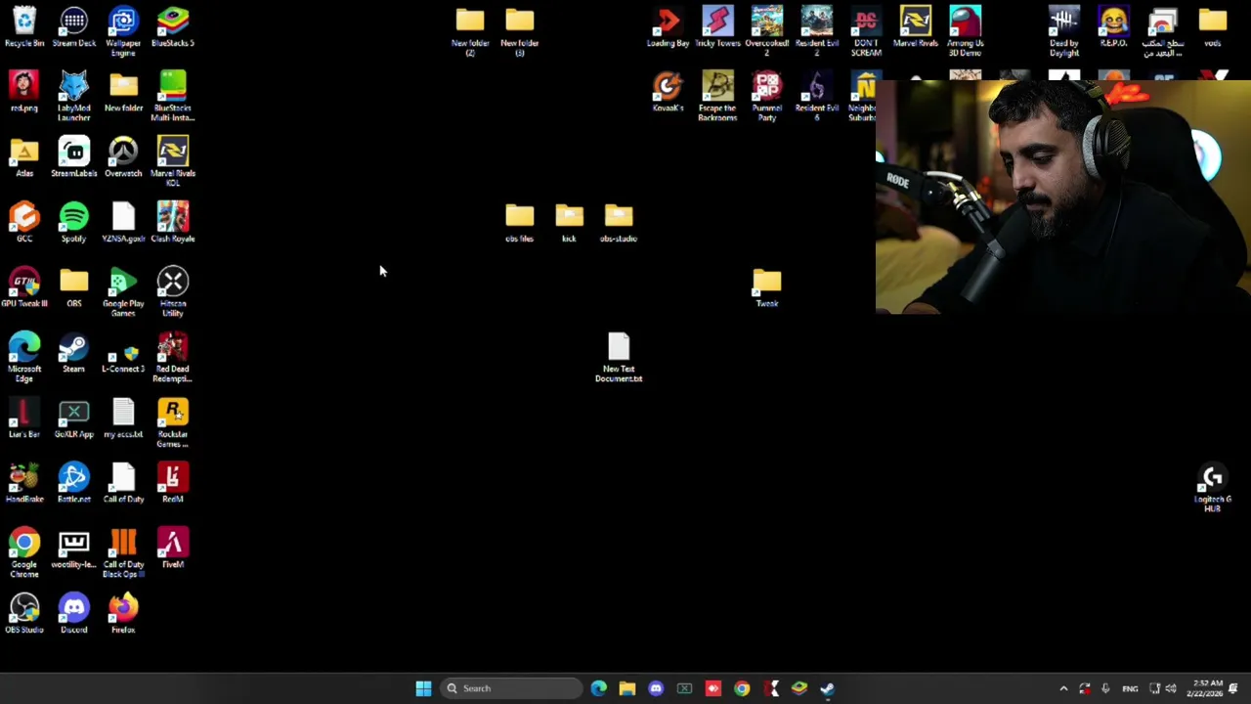This screenshot has width=1251, height=704.
Task: Select the RedM shortcut
Action: pyautogui.click(x=173, y=483)
